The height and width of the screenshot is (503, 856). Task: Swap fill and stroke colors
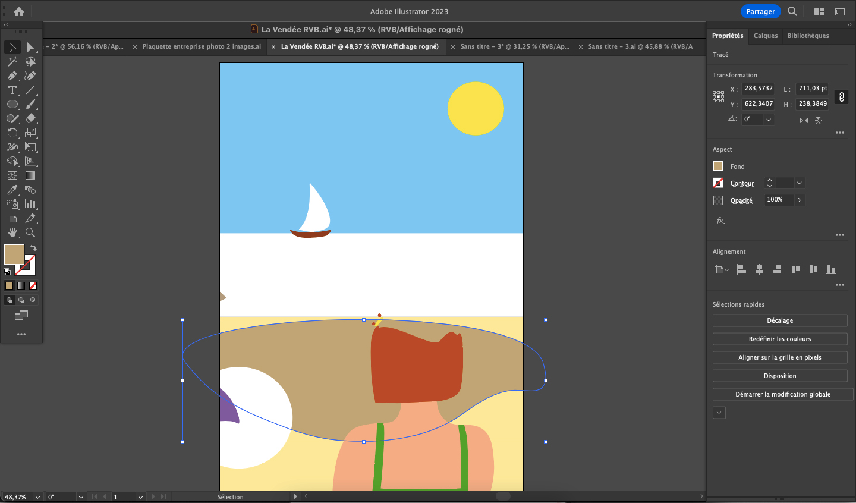tap(33, 247)
